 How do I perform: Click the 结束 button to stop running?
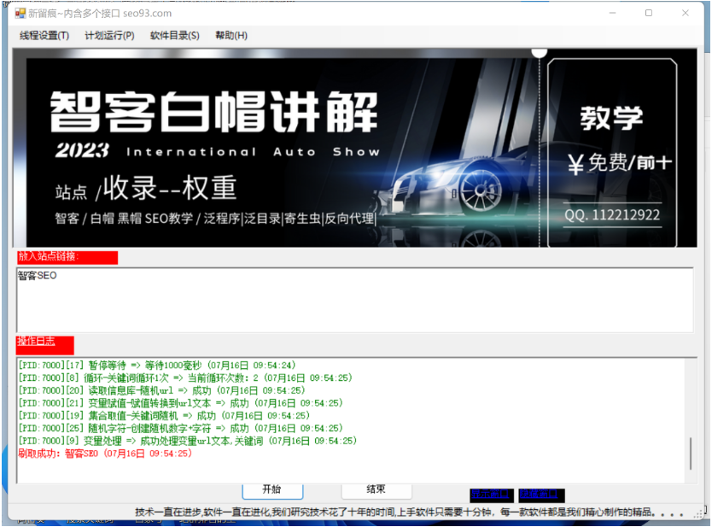376,490
